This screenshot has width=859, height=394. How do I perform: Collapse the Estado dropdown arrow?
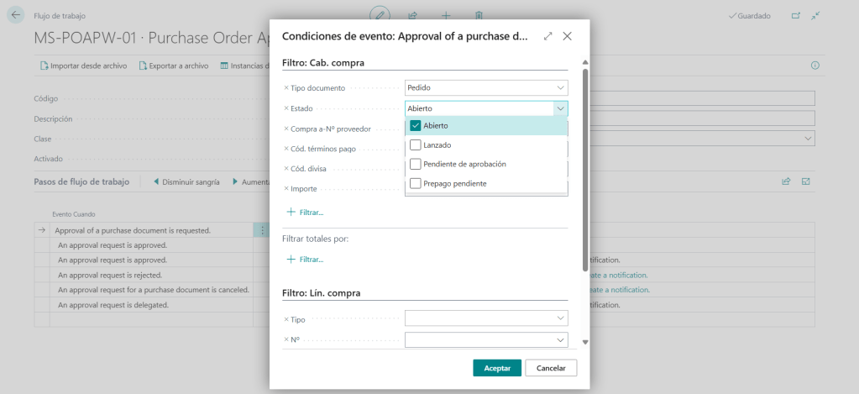click(560, 108)
